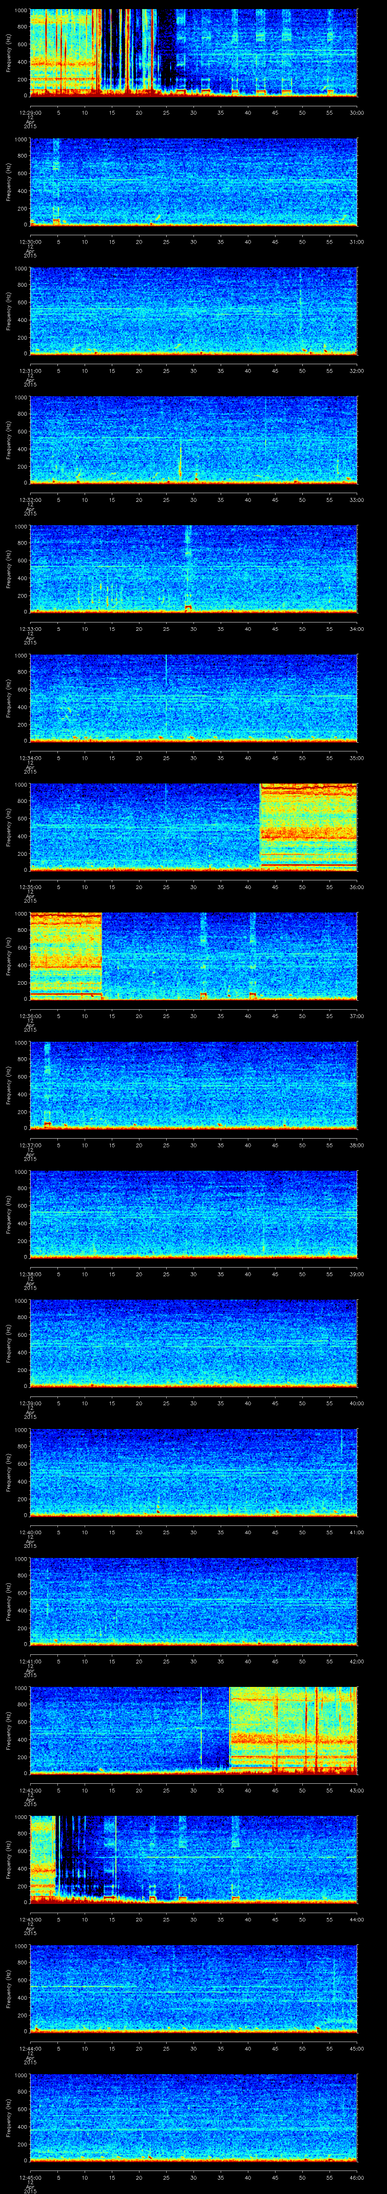The height and width of the screenshot is (2194, 387).
Task: Click the noise block at start of 12:43 spectrogram
Action: 43,1857
